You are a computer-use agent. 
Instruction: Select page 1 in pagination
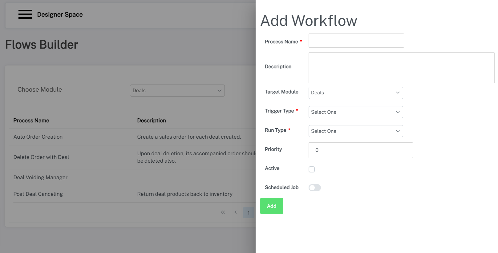249,213
